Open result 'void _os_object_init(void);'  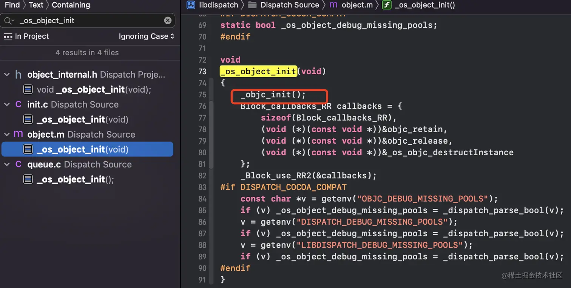point(94,89)
